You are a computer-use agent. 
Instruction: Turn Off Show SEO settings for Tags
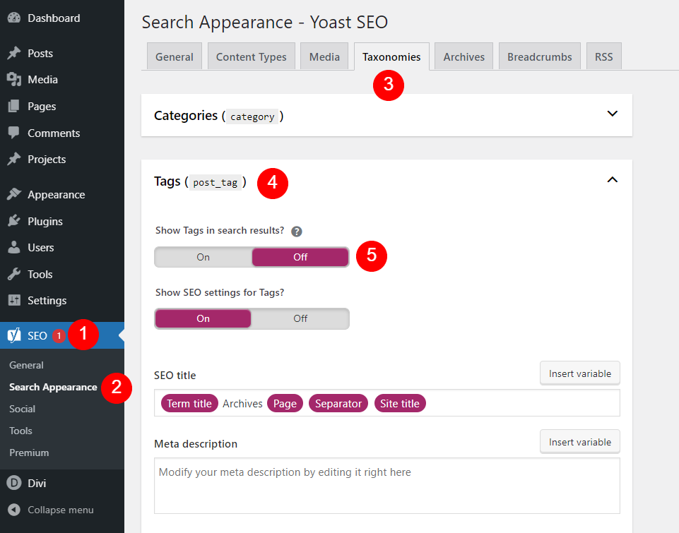click(x=300, y=318)
